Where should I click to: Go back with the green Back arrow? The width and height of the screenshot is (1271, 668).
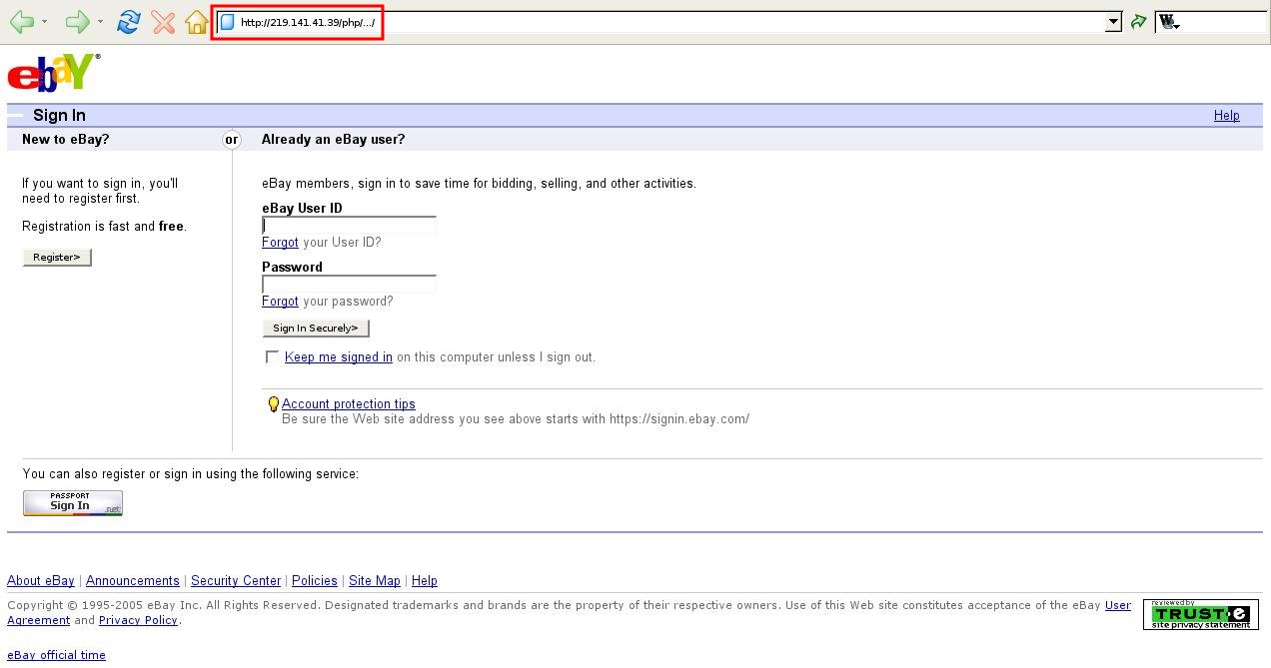click(x=20, y=21)
